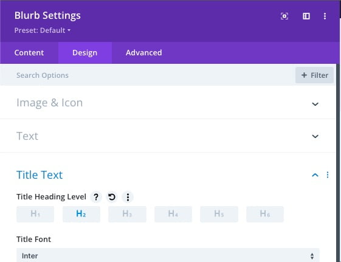This screenshot has width=341, height=262.
Task: Click the Title Text section heading
Action: [40, 175]
